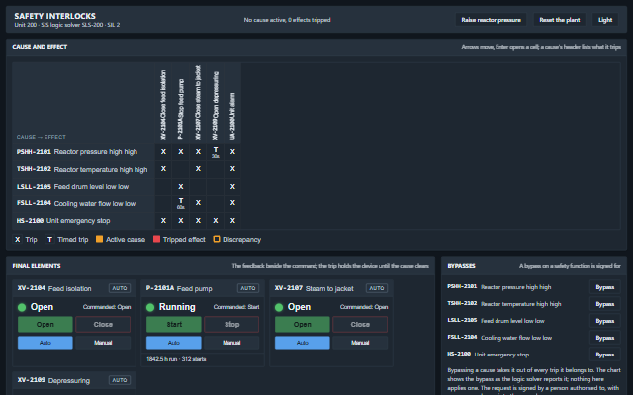Open FSLL-2104 Cooling water flow low low header
633x395 pixels.
pos(83,203)
